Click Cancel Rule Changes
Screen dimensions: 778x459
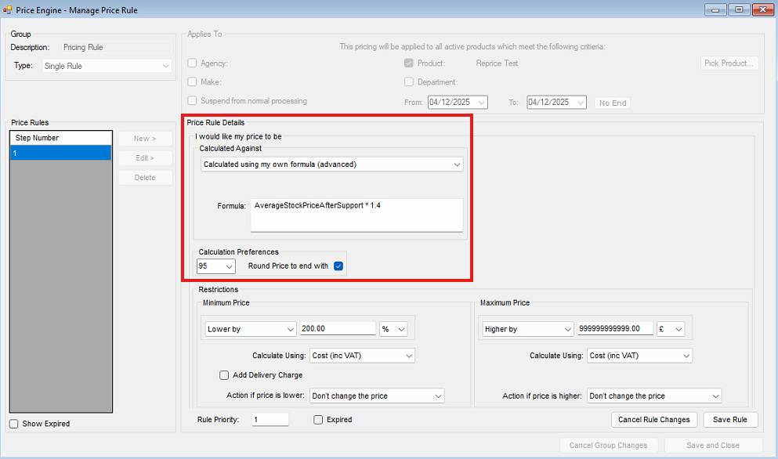coord(654,420)
